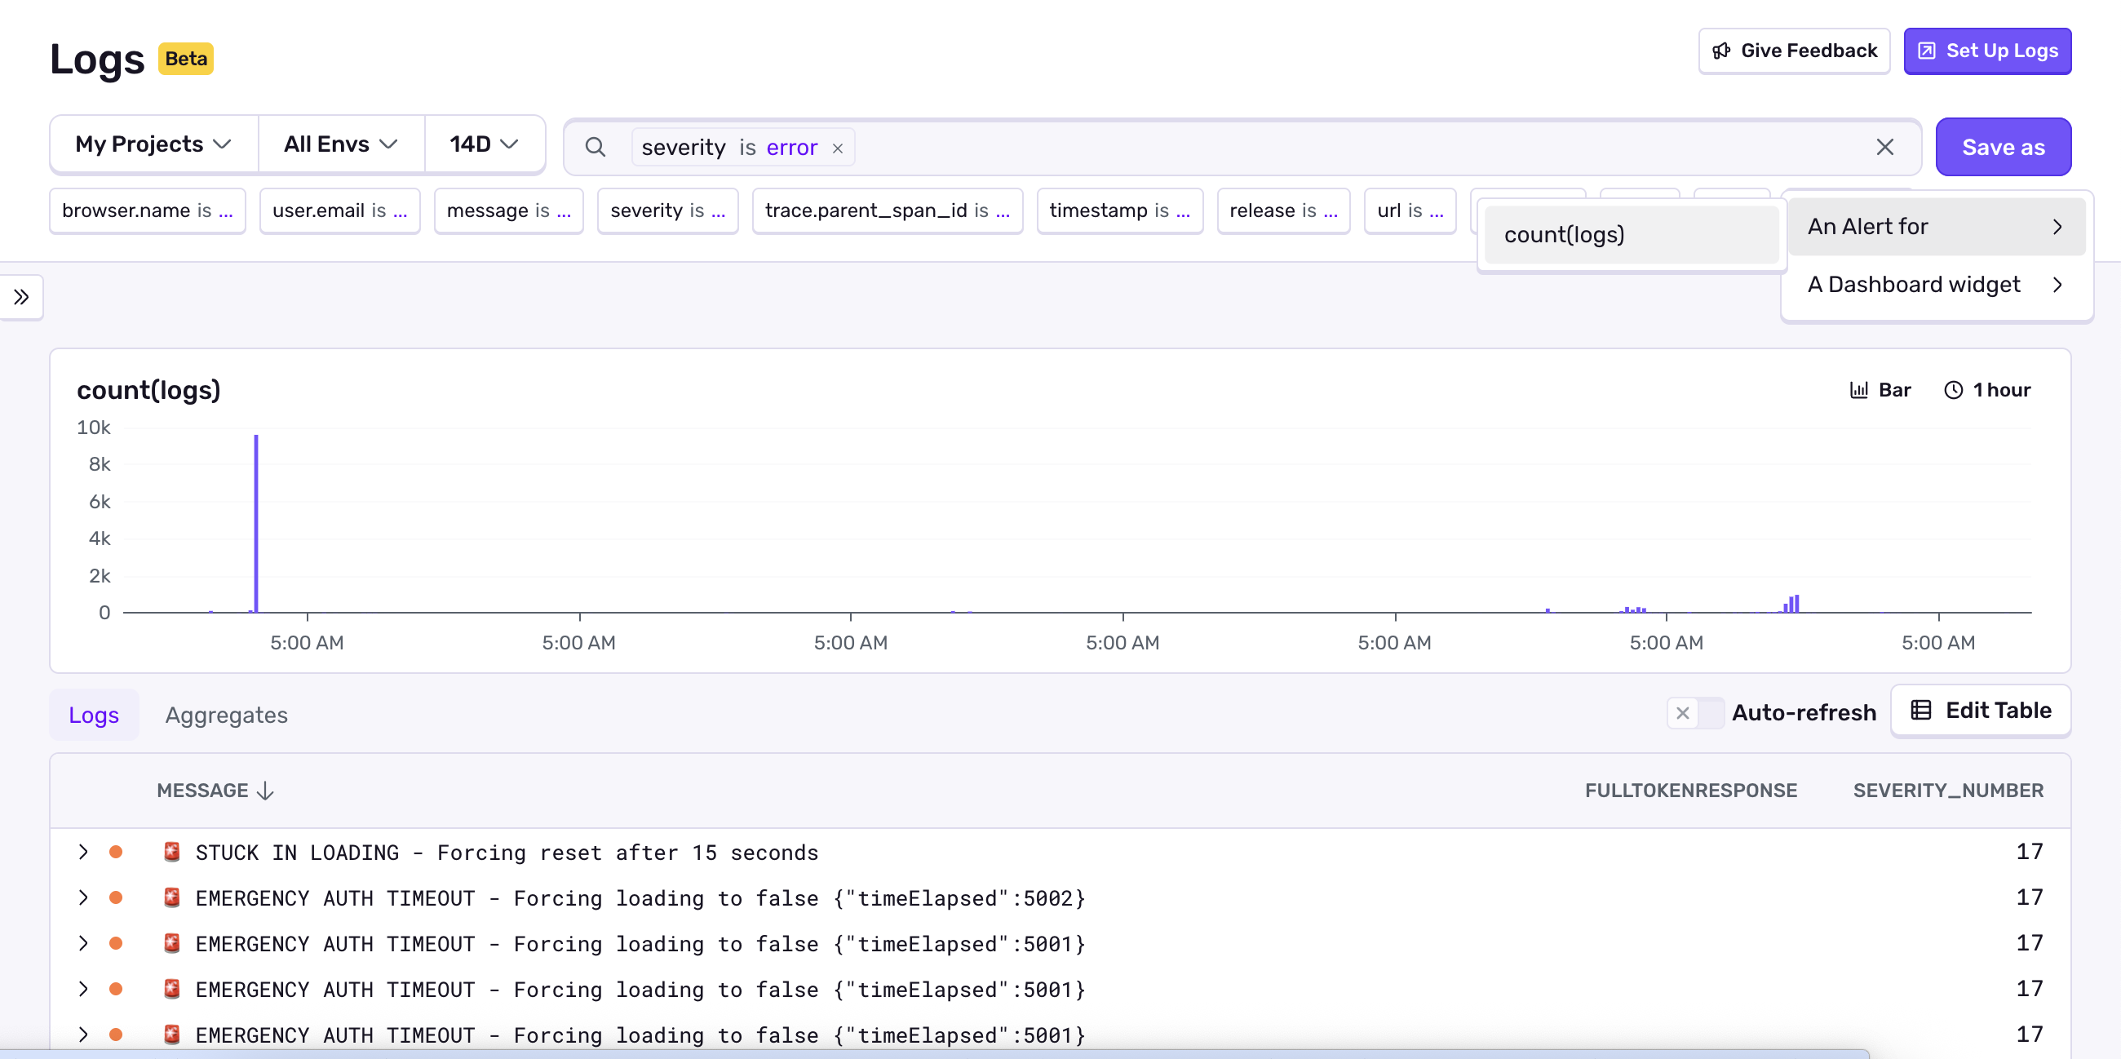Sort by MESSAGE using the down arrow
This screenshot has width=2121, height=1059.
[265, 791]
